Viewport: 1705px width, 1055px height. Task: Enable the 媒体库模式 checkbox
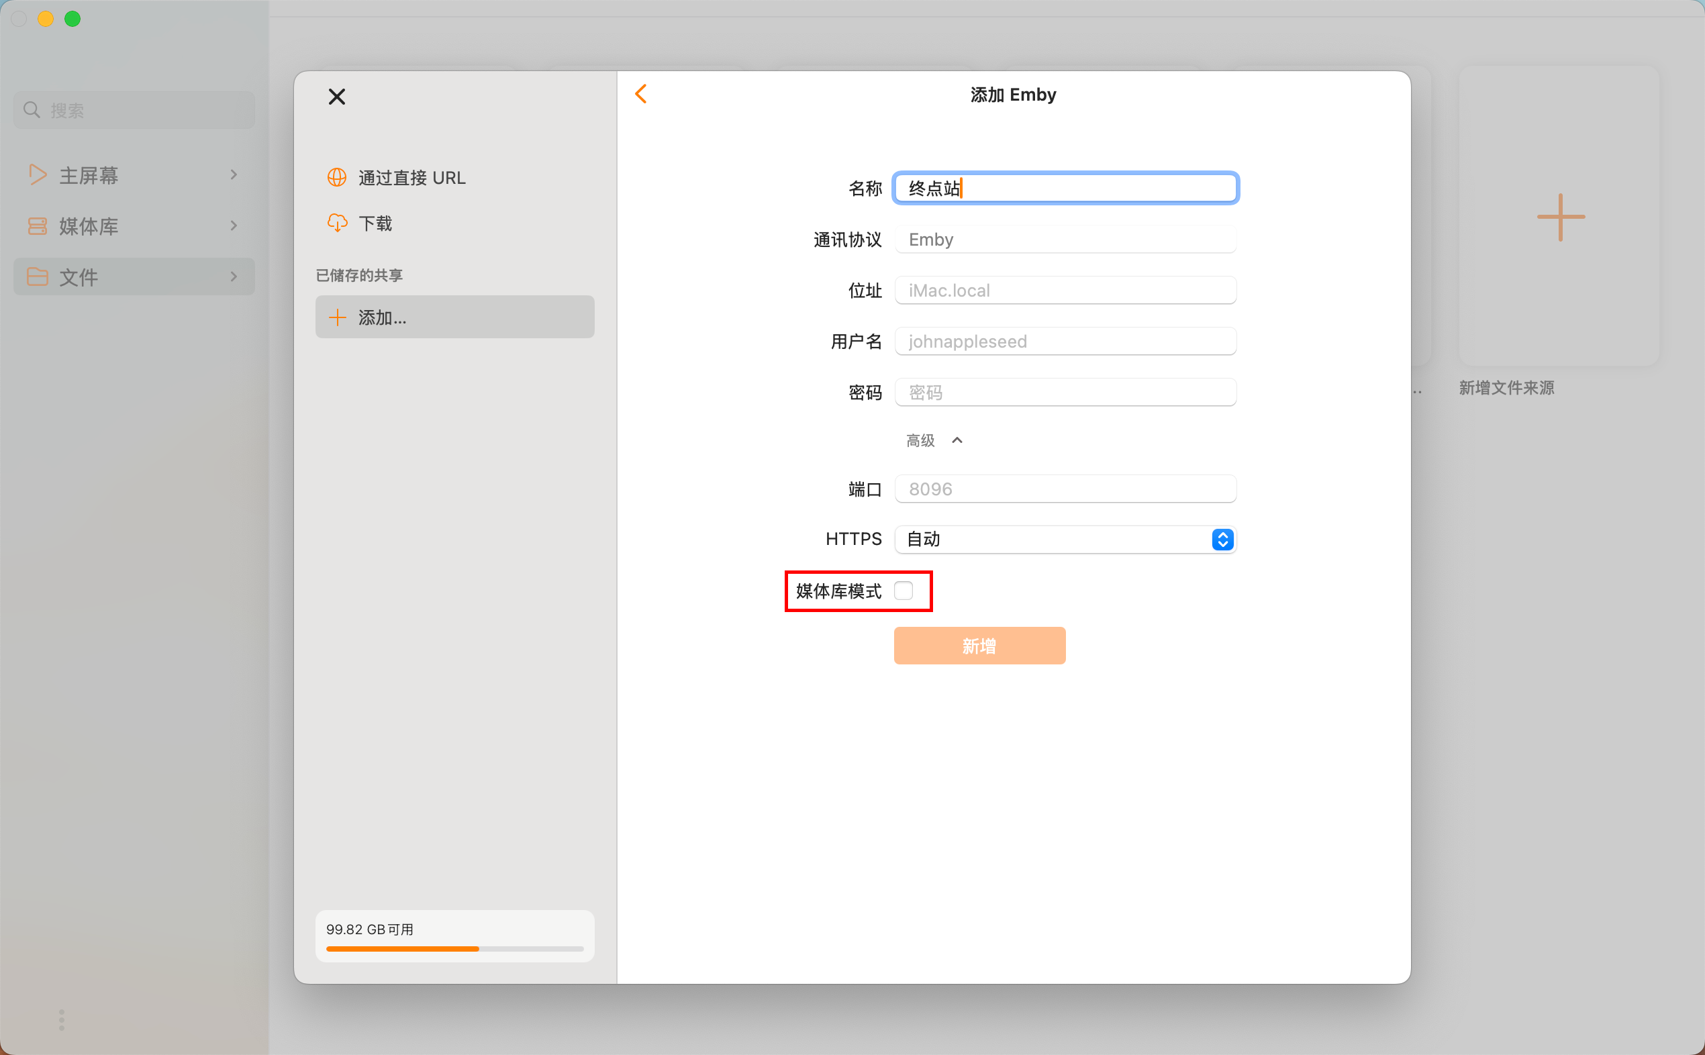[x=903, y=591]
